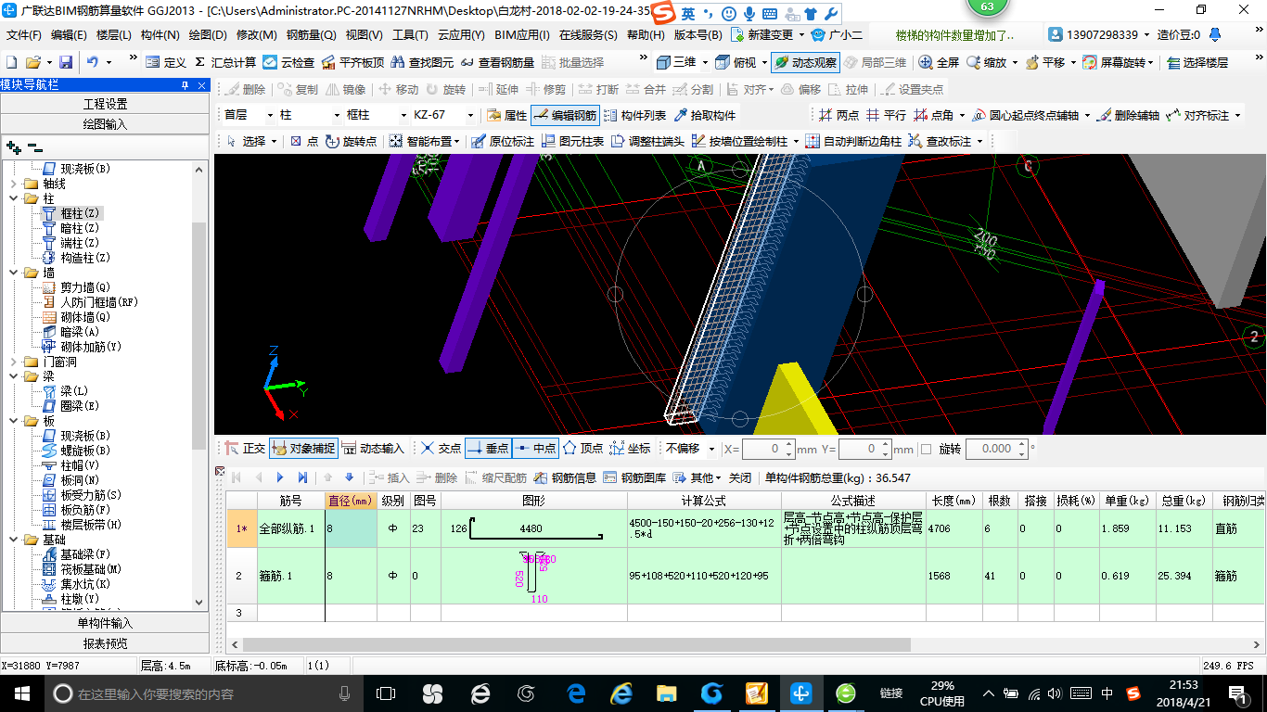Open the 其他 dropdown in rebar toolbar
The height and width of the screenshot is (712, 1267).
(x=697, y=477)
